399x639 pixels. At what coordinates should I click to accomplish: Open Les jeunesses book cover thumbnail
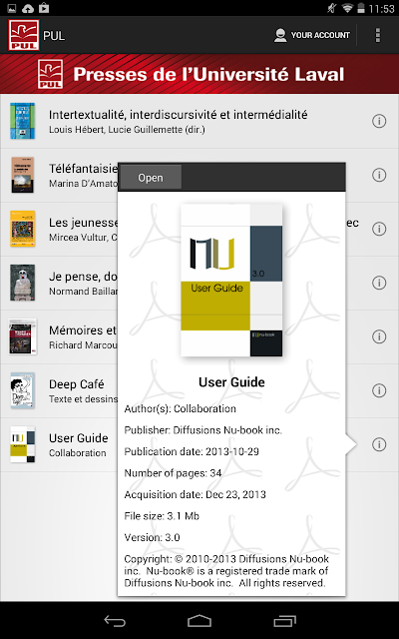point(22,229)
